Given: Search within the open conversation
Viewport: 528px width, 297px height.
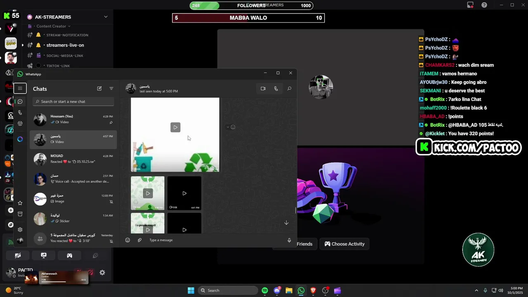Looking at the screenshot, I should (x=289, y=89).
